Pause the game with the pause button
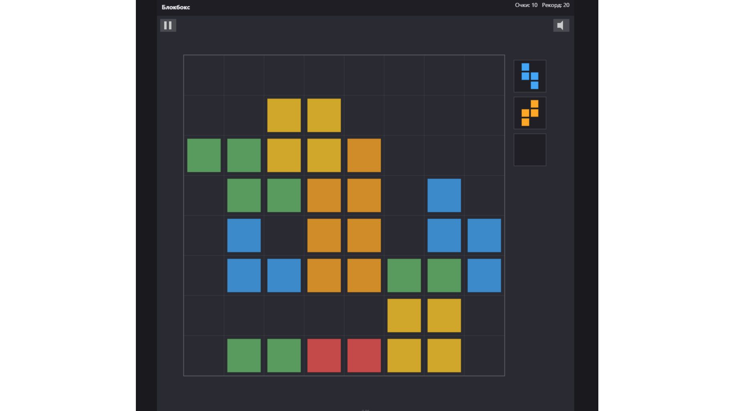This screenshot has height=411, width=731. (168, 25)
